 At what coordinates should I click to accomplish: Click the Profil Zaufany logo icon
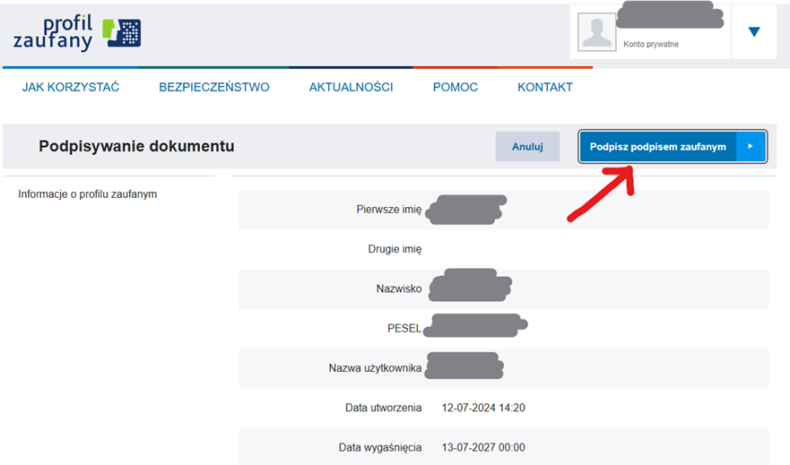(x=122, y=33)
